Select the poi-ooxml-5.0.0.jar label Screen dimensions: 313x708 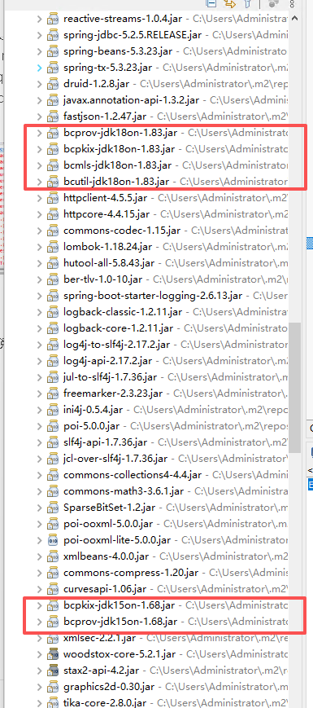[109, 524]
